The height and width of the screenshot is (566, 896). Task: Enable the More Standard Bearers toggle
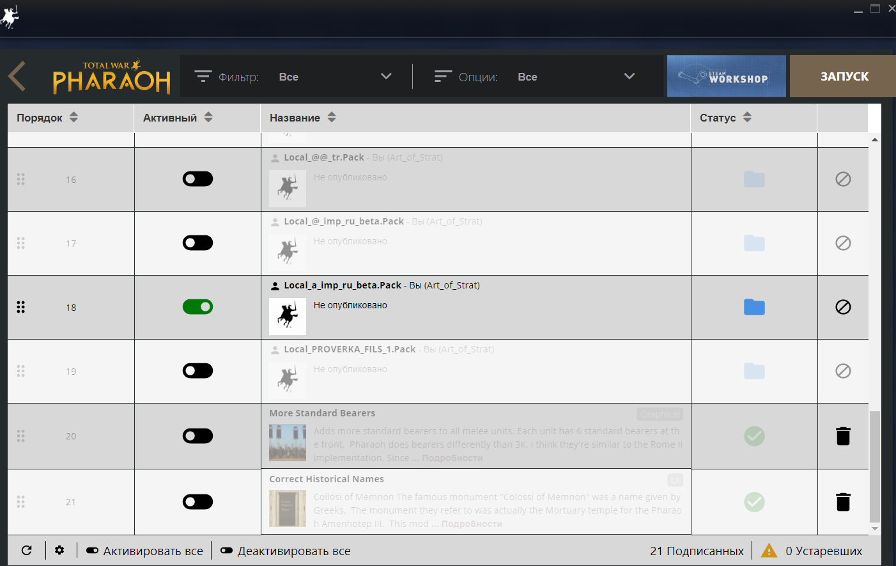tap(197, 436)
